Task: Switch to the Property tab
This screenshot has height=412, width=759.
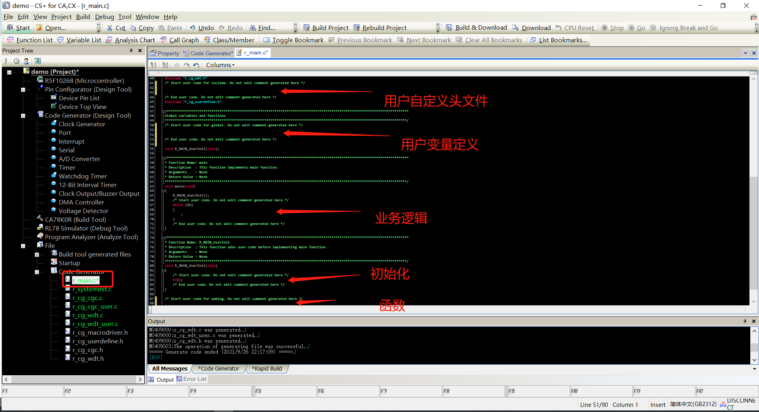Action: click(165, 53)
